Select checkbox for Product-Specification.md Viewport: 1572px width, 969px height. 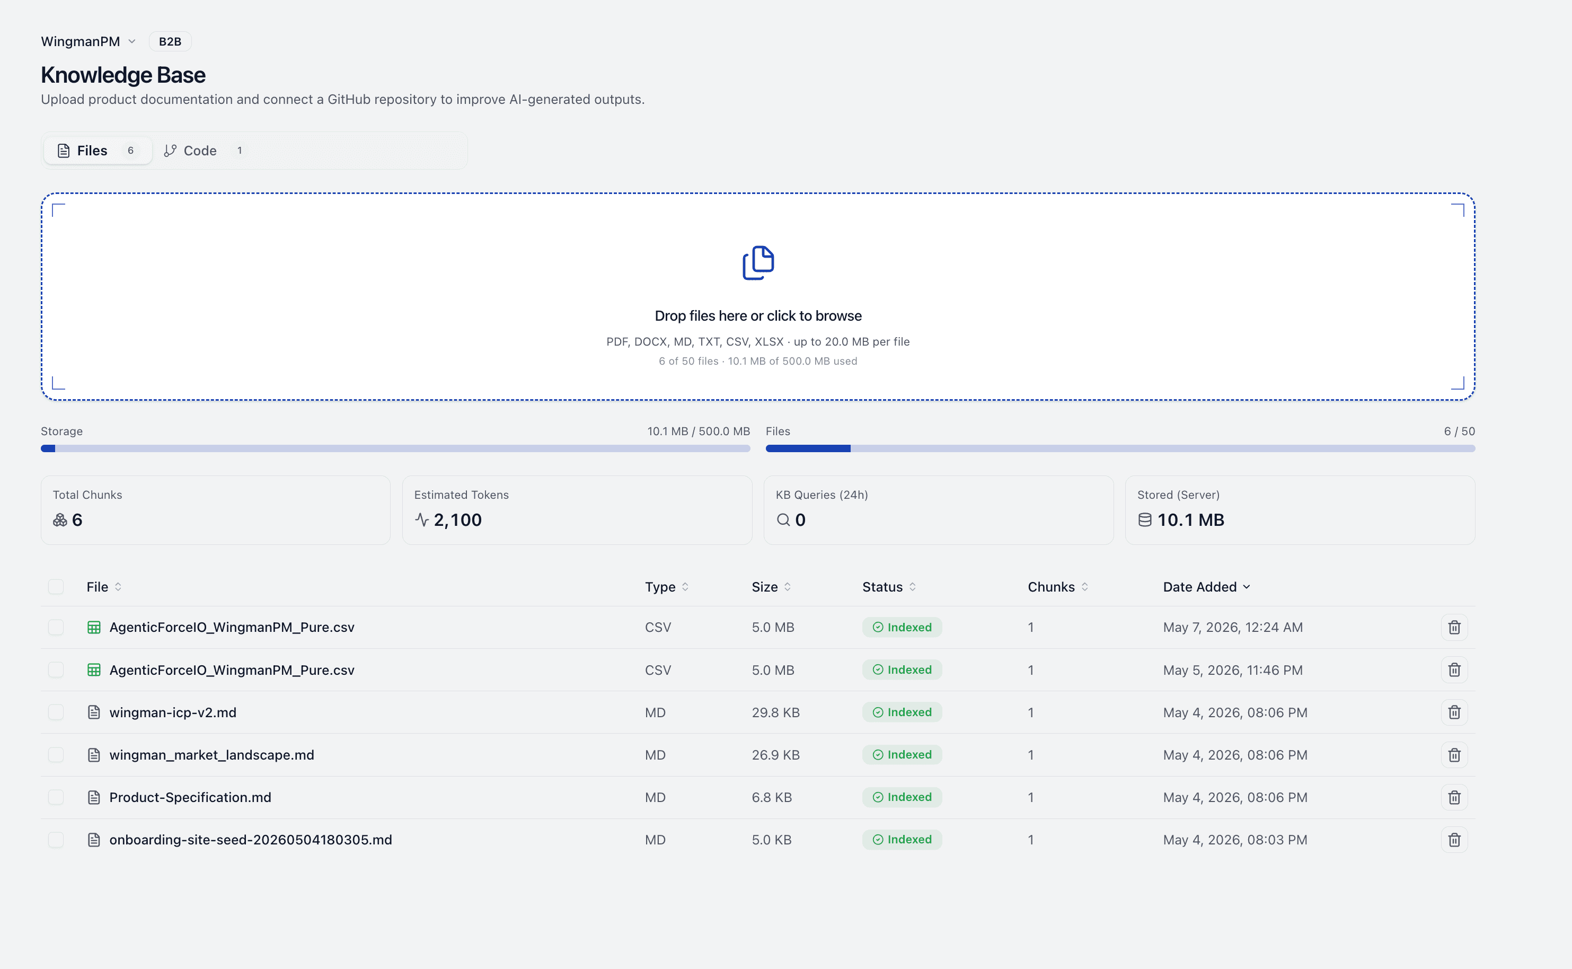[56, 797]
